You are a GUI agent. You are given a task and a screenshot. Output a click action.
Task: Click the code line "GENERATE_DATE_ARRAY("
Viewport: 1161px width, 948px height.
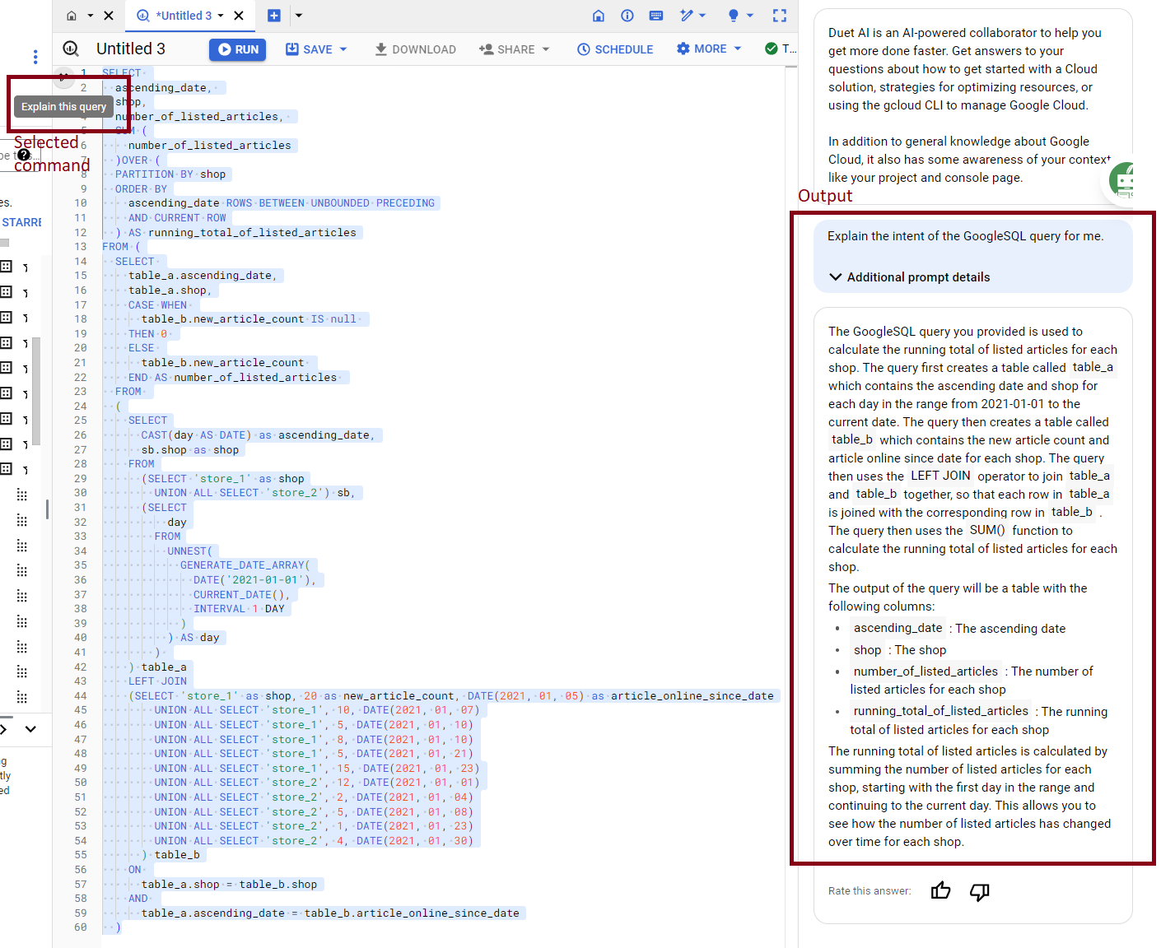click(x=245, y=565)
